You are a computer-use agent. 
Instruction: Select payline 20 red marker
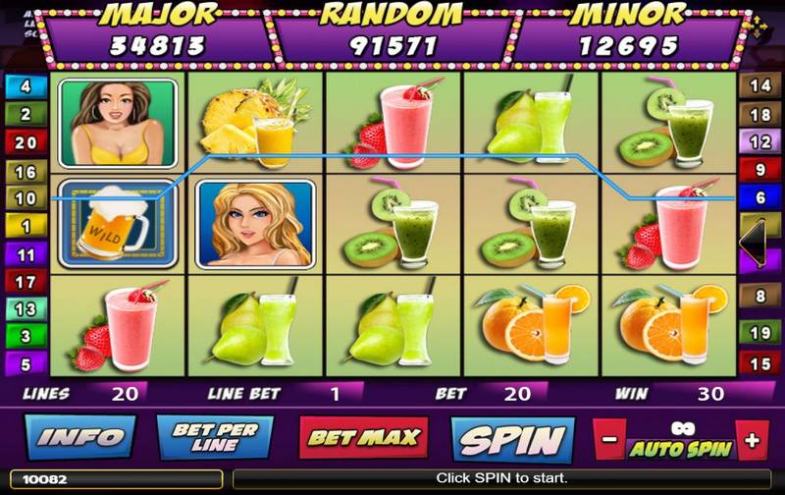pyautogui.click(x=26, y=142)
